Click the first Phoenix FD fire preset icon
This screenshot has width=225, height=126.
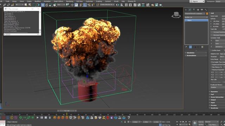[x=55, y=118]
